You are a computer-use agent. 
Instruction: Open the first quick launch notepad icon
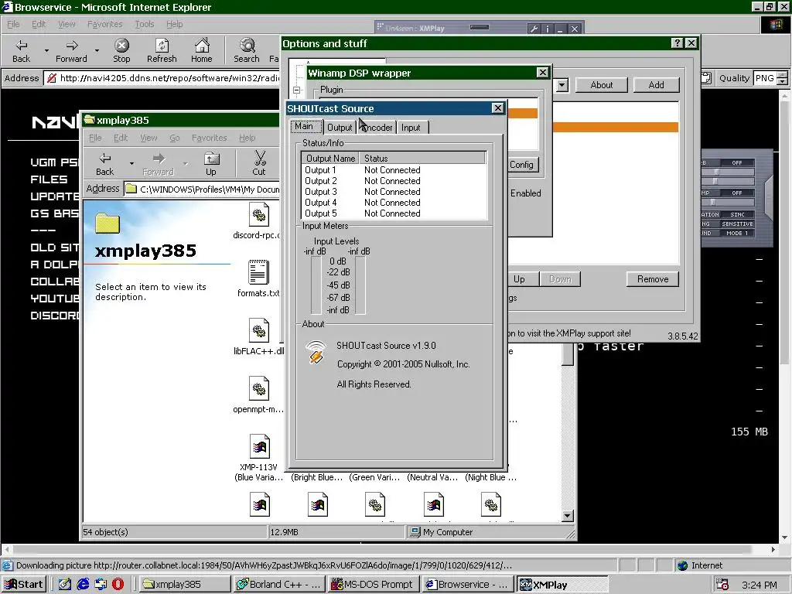[65, 585]
